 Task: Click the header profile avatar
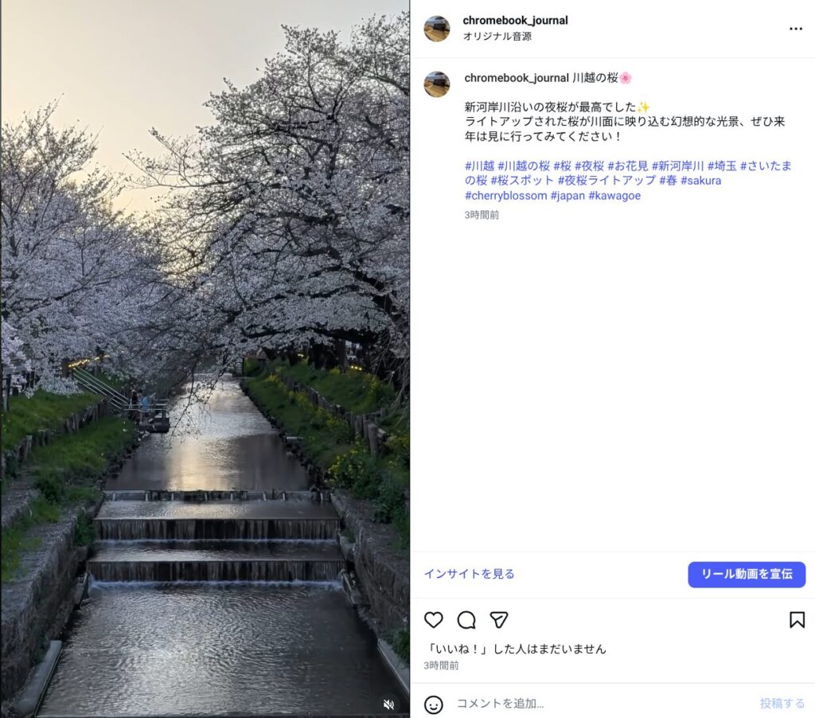point(437,28)
